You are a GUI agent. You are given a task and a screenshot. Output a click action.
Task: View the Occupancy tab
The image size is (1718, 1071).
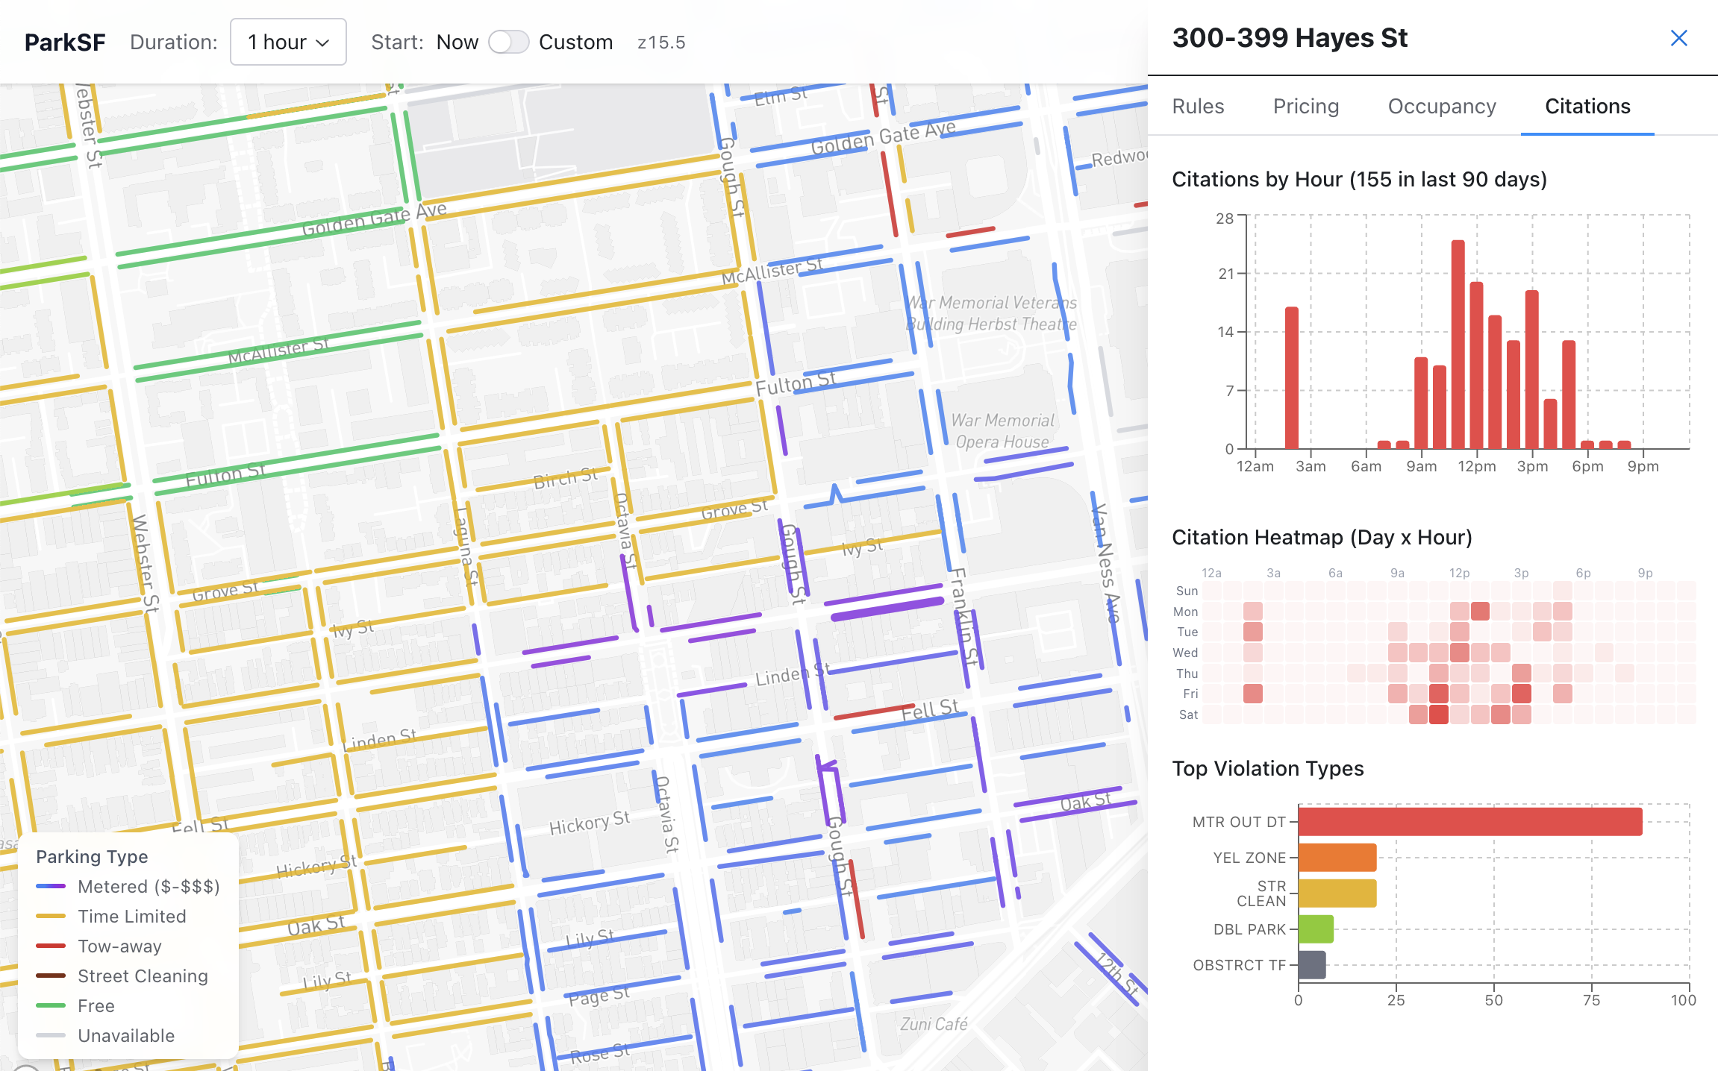[1441, 107]
